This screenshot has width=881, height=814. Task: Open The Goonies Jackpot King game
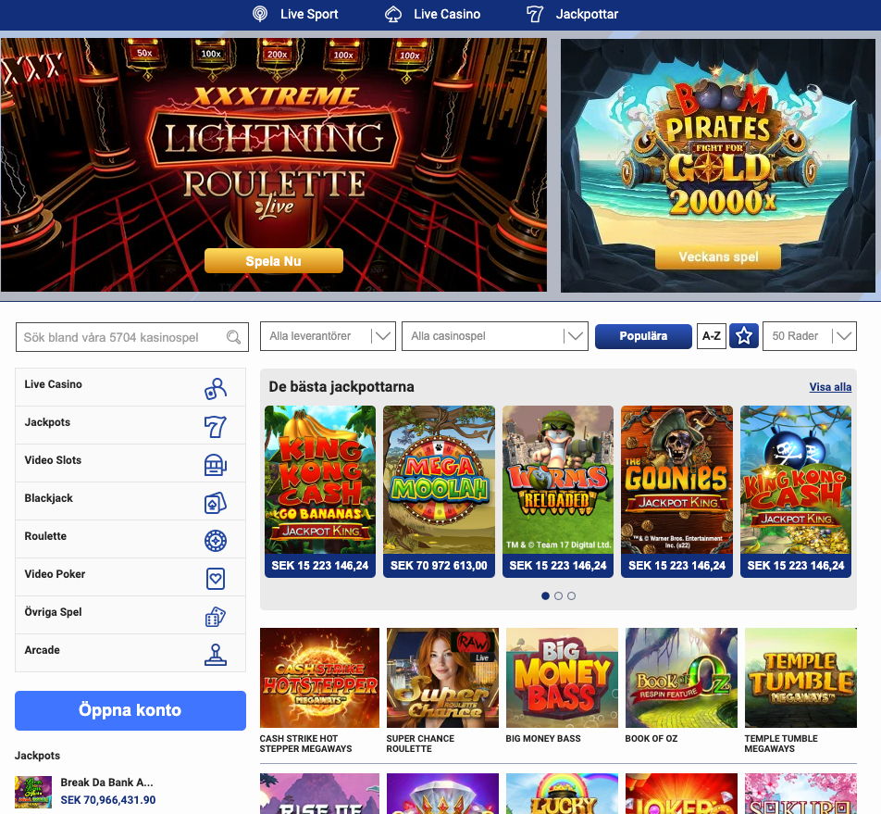pyautogui.click(x=677, y=492)
